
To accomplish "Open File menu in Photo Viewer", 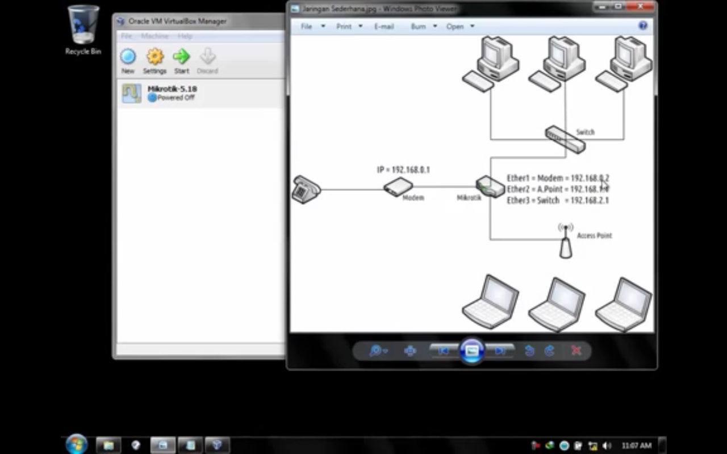I will [306, 26].
